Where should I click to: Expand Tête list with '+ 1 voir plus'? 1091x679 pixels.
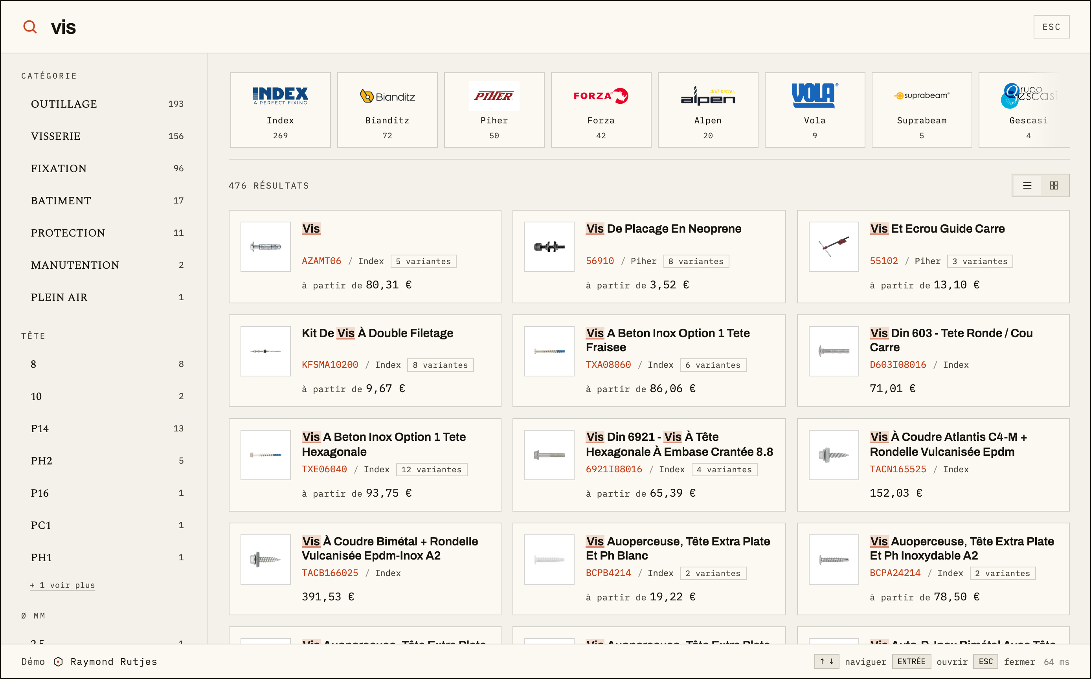(62, 585)
